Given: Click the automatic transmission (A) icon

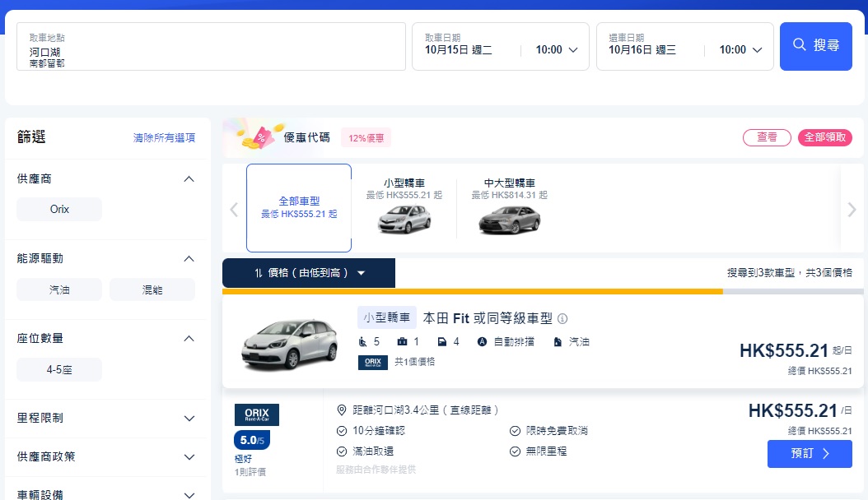Looking at the screenshot, I should [483, 342].
